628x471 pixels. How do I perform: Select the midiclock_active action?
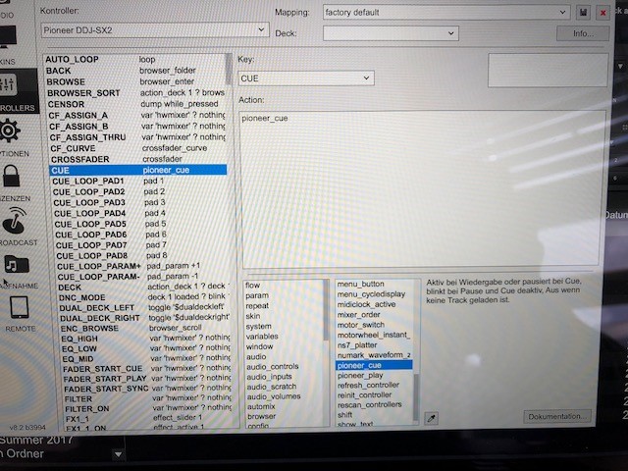366,304
